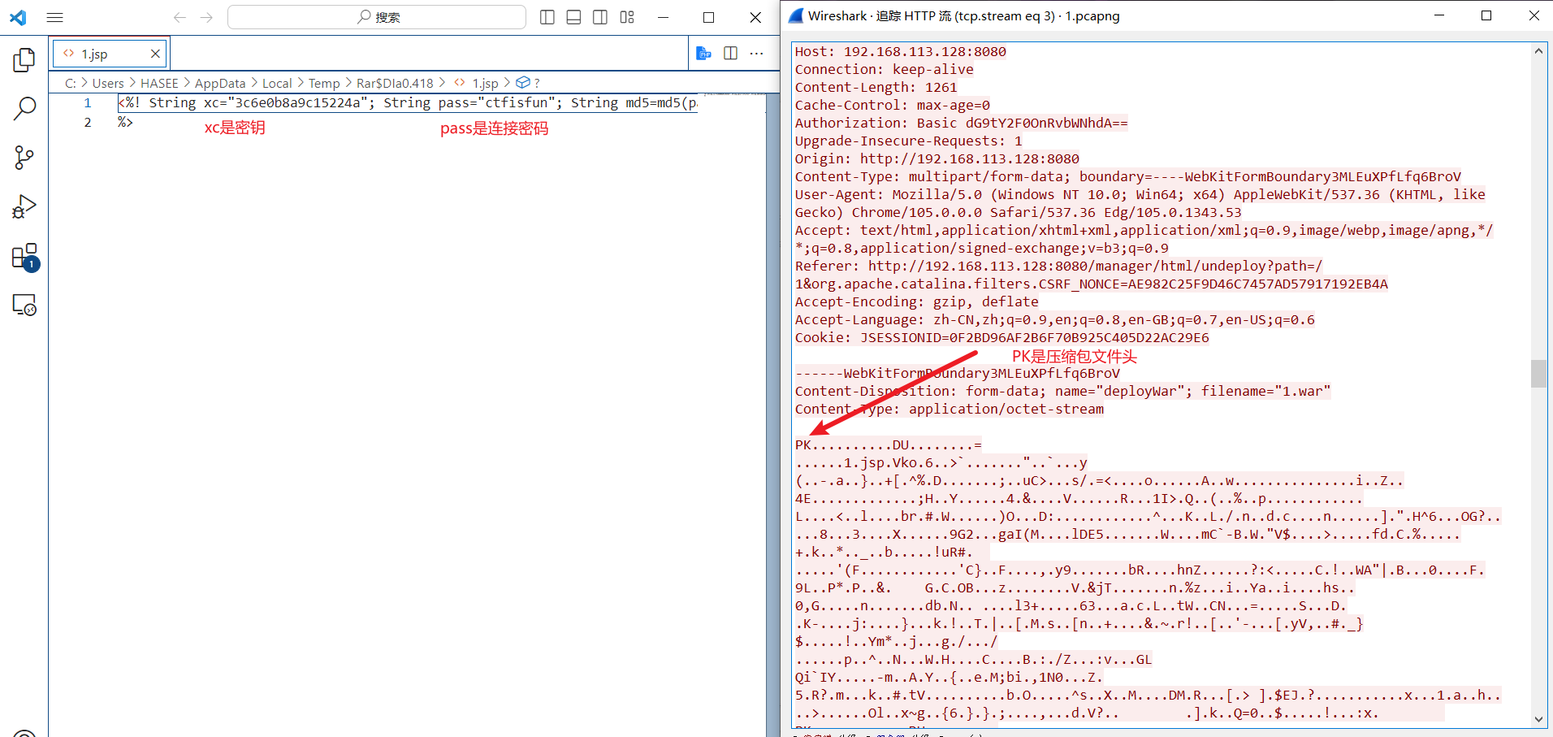Click the C: breadcrumb root
Viewport: 1553px width, 737px height.
tap(71, 83)
